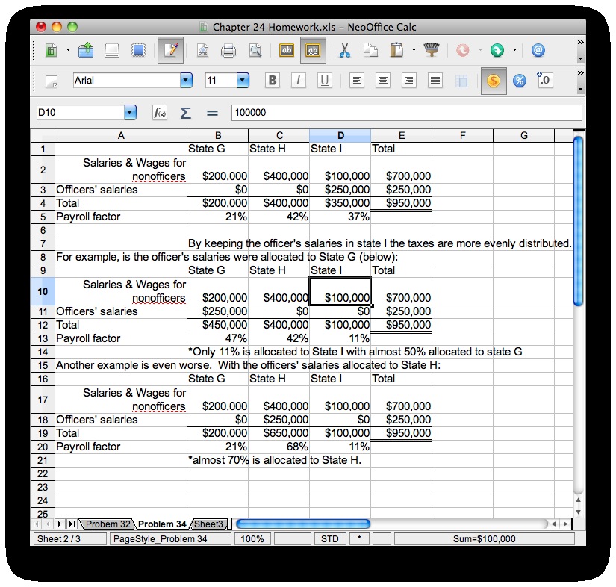The image size is (616, 587).
Task: Select row 10 header
Action: [43, 291]
